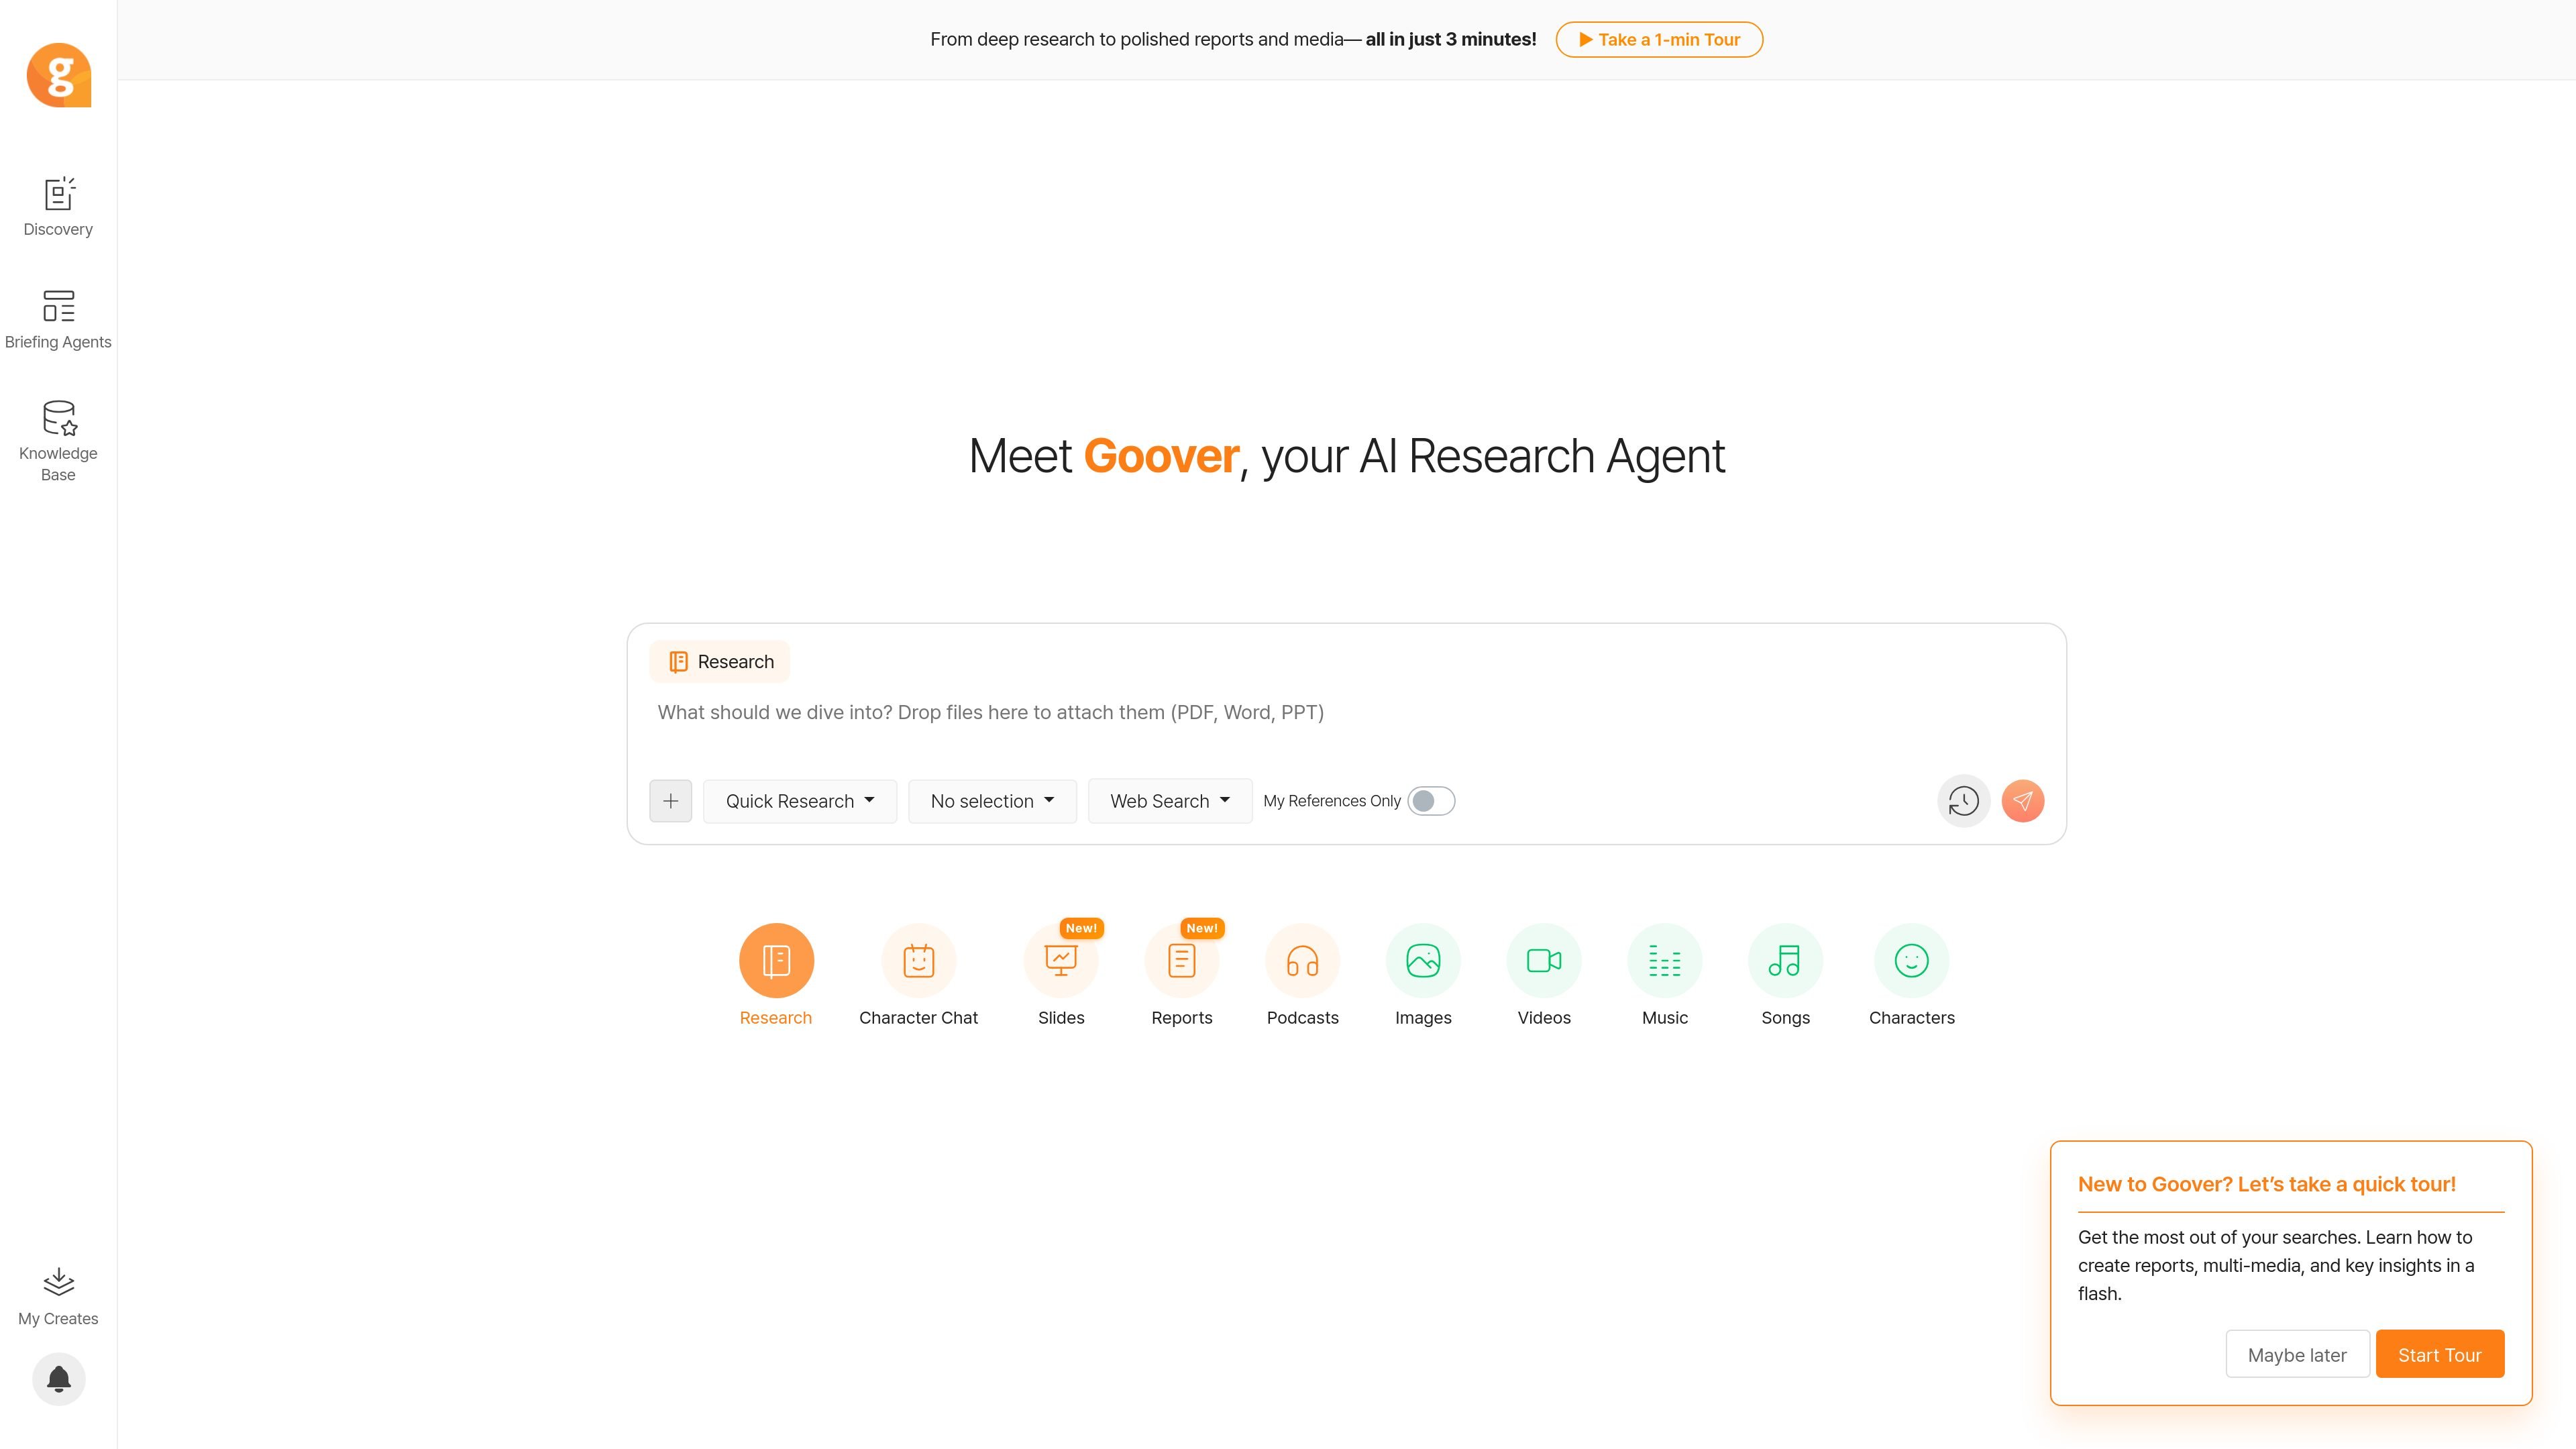Open the search history clock icon

click(1963, 801)
